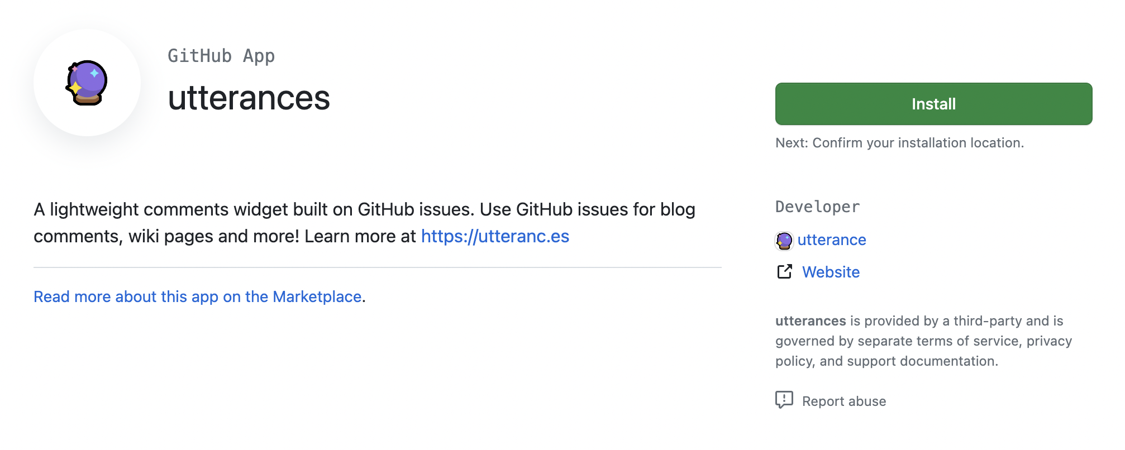Click the large utterances app title

[x=249, y=98]
